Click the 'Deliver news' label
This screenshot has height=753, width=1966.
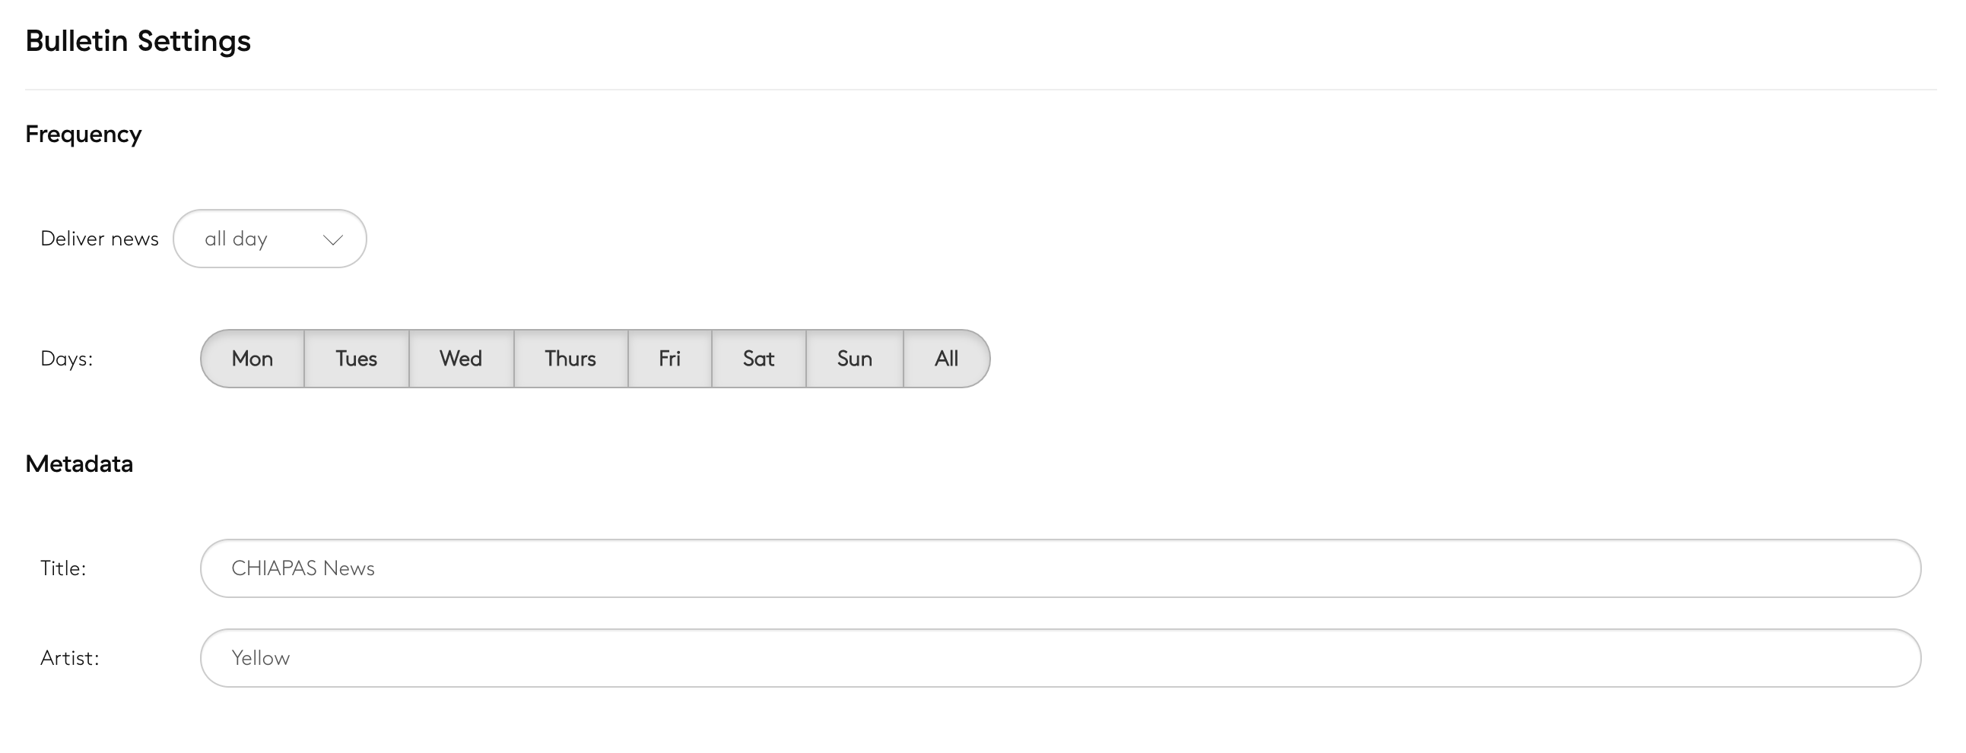[99, 239]
